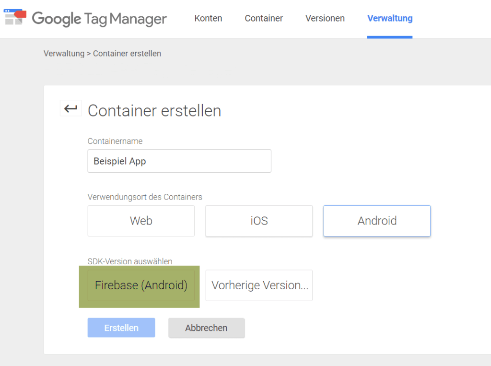Click the Container erstellen page heading
The width and height of the screenshot is (491, 366).
[x=154, y=111]
